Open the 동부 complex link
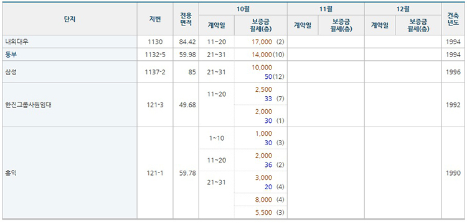Screen dimensions: 467x224 click(x=11, y=55)
